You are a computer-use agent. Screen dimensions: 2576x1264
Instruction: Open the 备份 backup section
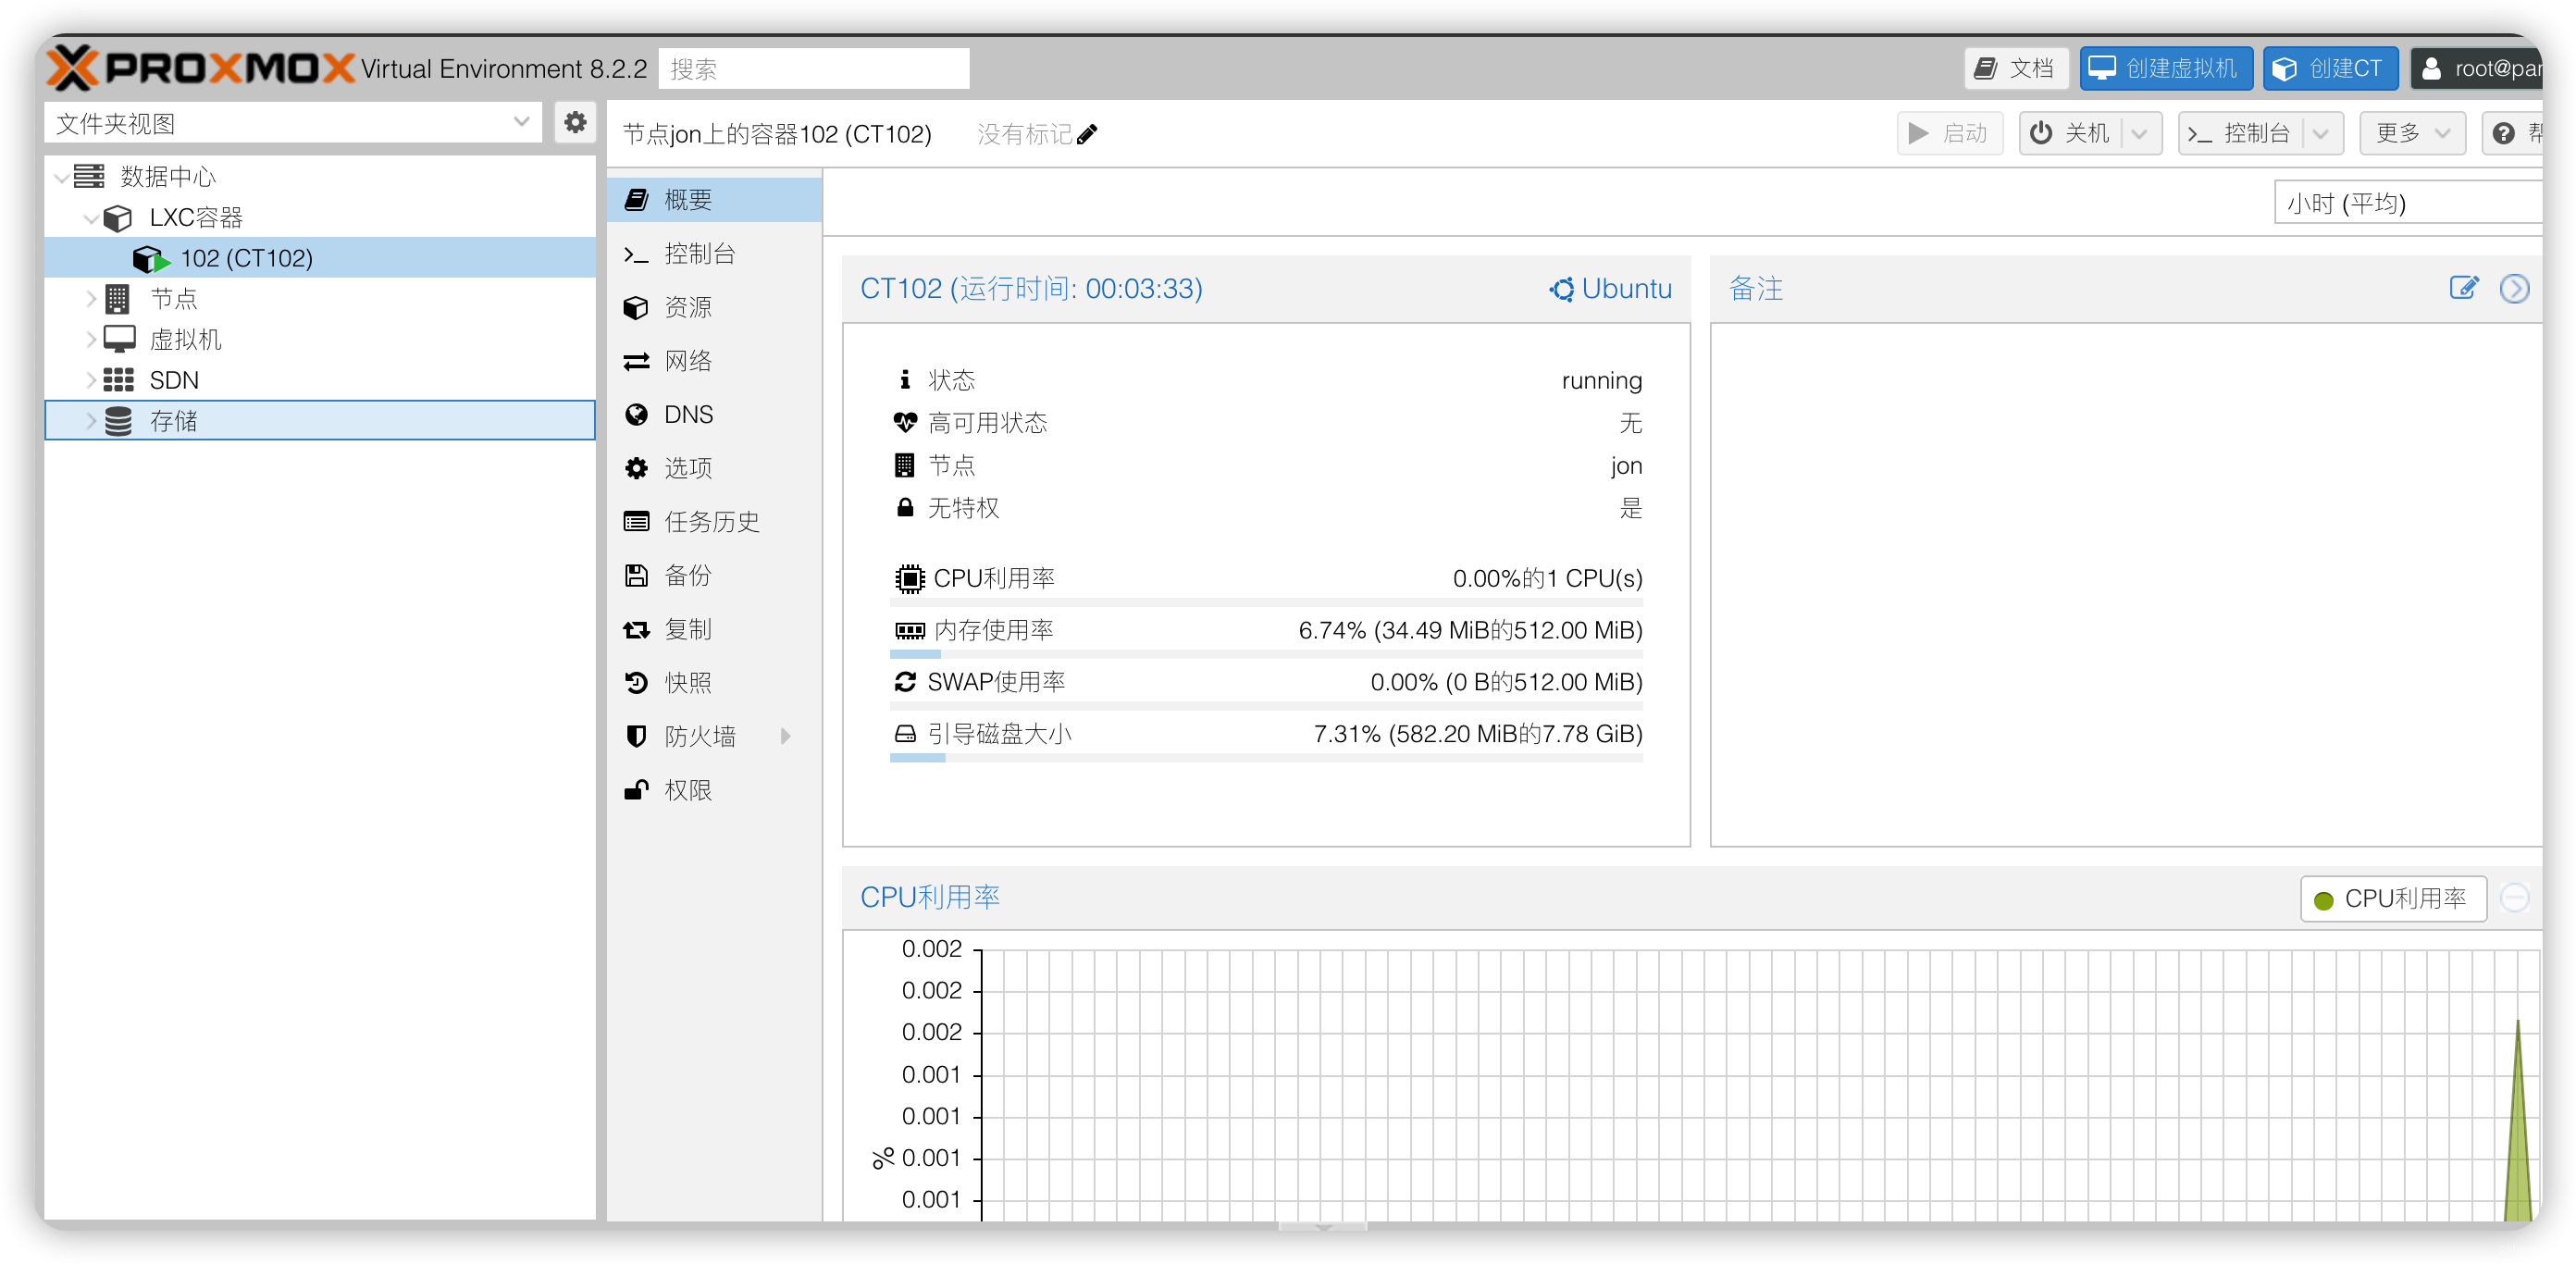click(x=688, y=575)
